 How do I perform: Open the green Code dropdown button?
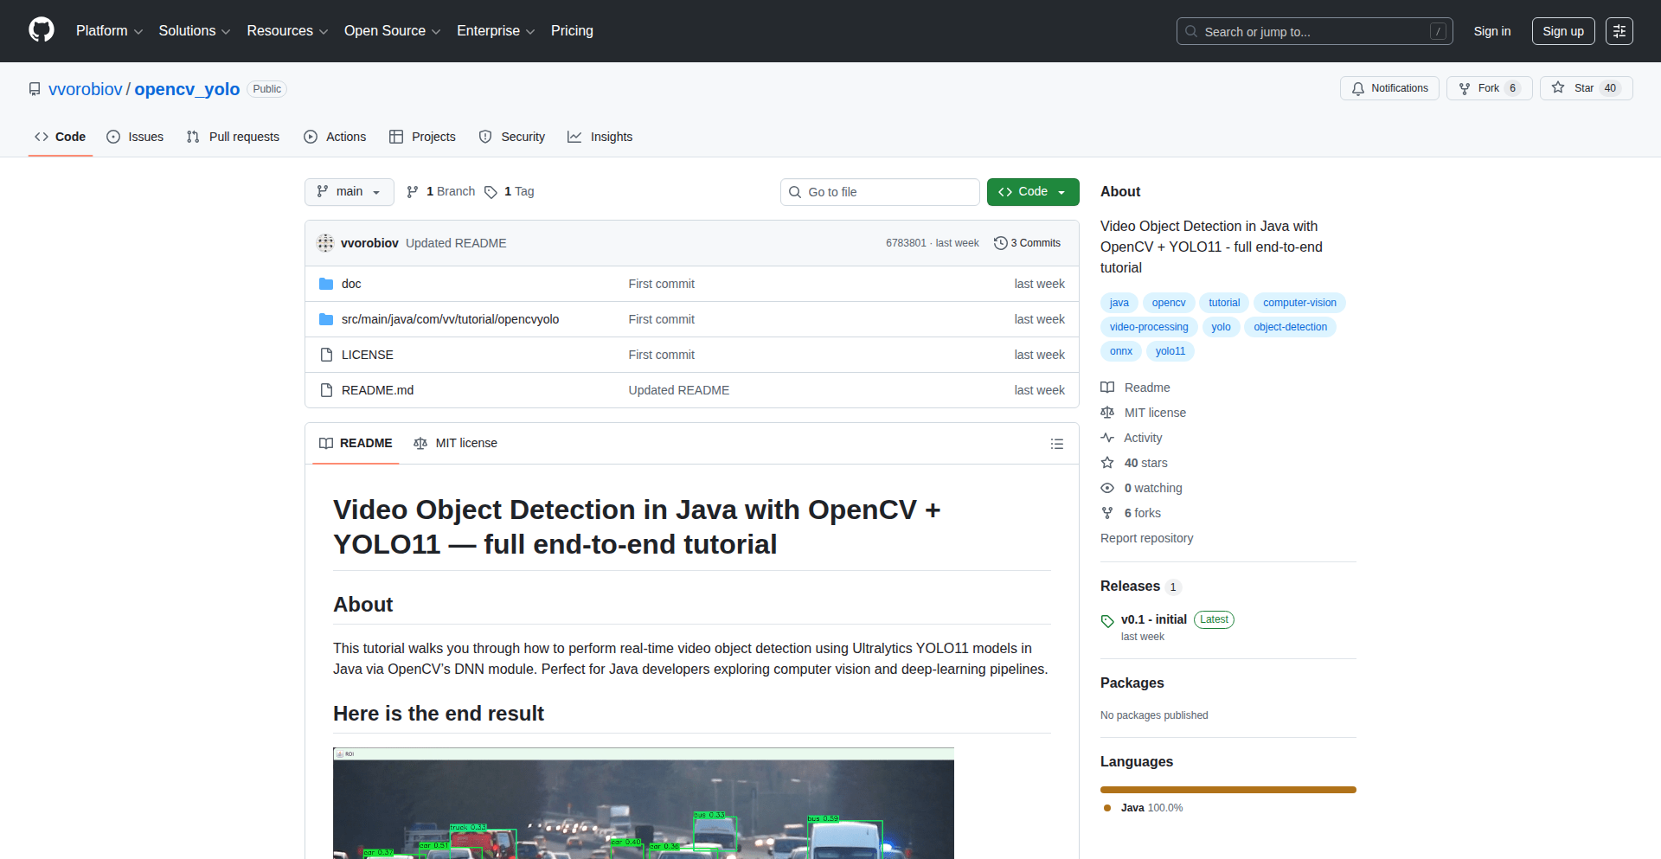click(1033, 192)
